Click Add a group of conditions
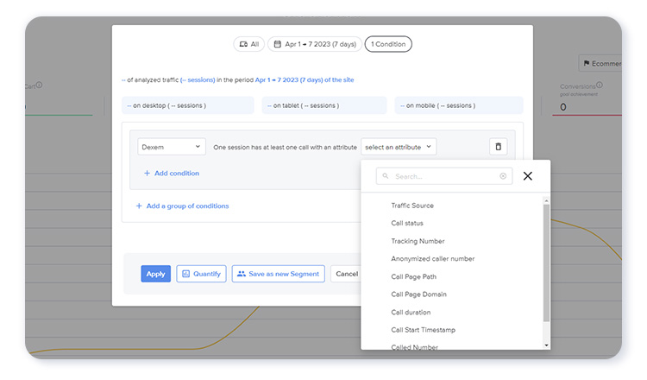 [182, 206]
